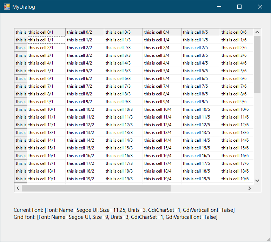Image resolution: width=271 pixels, height=242 pixels.
Task: Select cell 'this is cell 10/4'
Action: (162, 109)
